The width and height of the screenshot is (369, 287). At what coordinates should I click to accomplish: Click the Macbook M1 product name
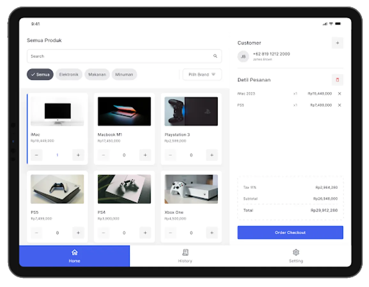(x=110, y=135)
